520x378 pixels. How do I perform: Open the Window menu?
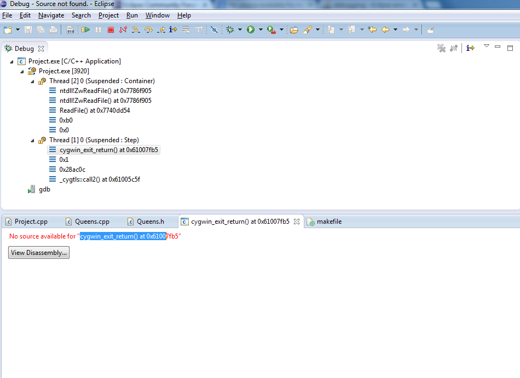click(158, 15)
